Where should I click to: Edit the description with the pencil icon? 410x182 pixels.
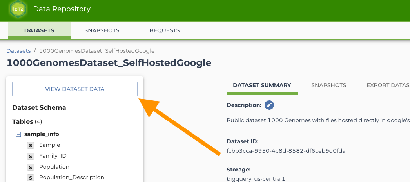pos(269,105)
